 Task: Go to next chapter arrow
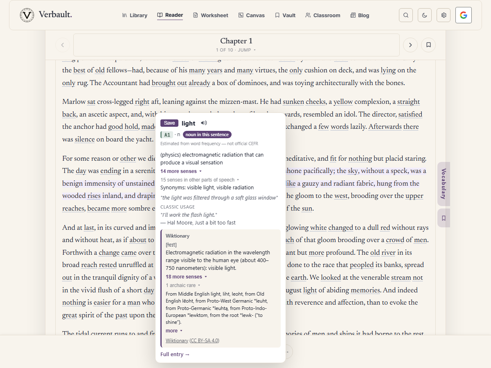coord(410,45)
